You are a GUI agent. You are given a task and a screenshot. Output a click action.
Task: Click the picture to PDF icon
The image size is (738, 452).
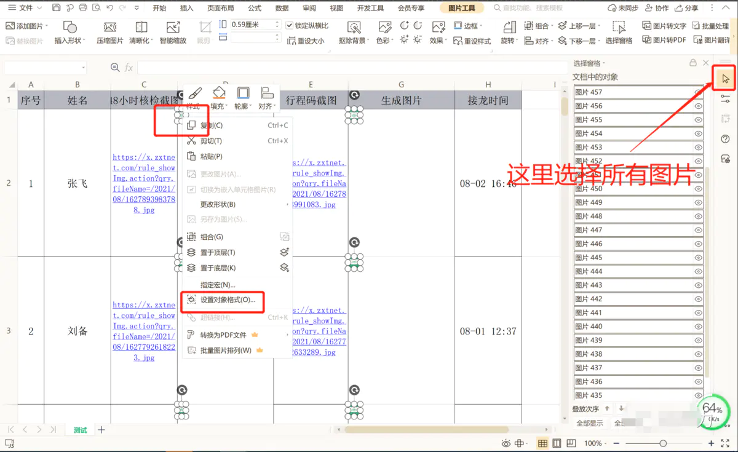(664, 40)
